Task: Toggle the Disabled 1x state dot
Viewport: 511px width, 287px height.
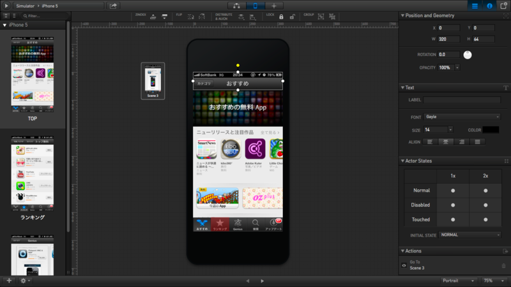Action: (x=453, y=205)
